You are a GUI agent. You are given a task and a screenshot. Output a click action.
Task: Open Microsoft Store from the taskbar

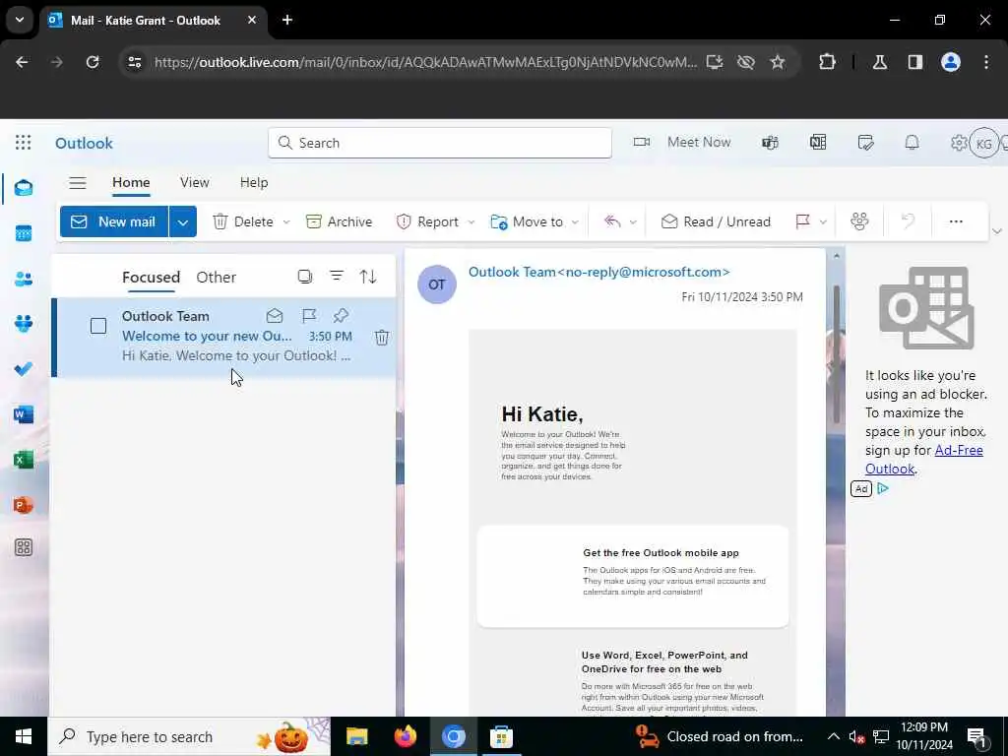pyautogui.click(x=501, y=736)
